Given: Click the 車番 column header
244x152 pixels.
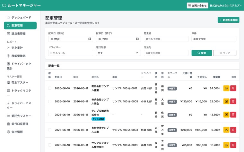Looking at the screenshot, I should [x=115, y=77].
